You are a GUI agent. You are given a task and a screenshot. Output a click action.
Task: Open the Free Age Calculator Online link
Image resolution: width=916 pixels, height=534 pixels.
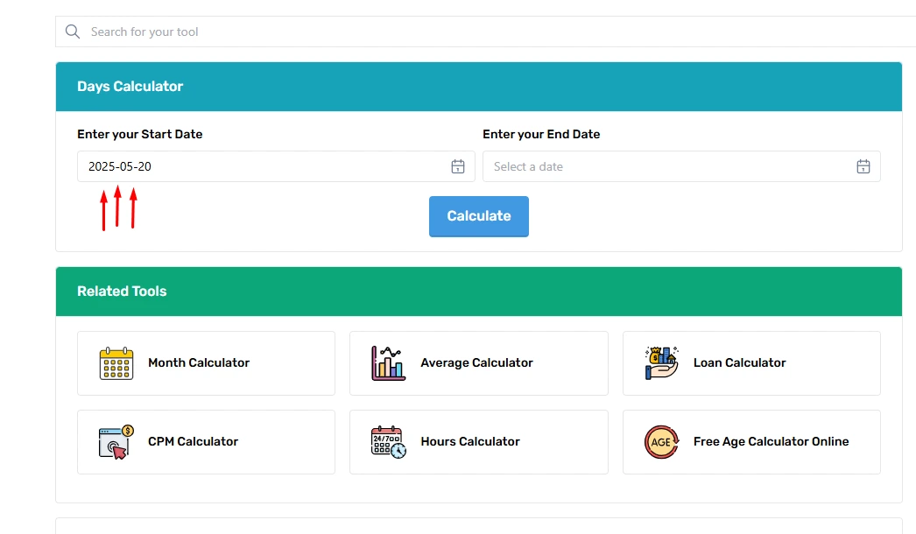[751, 442]
